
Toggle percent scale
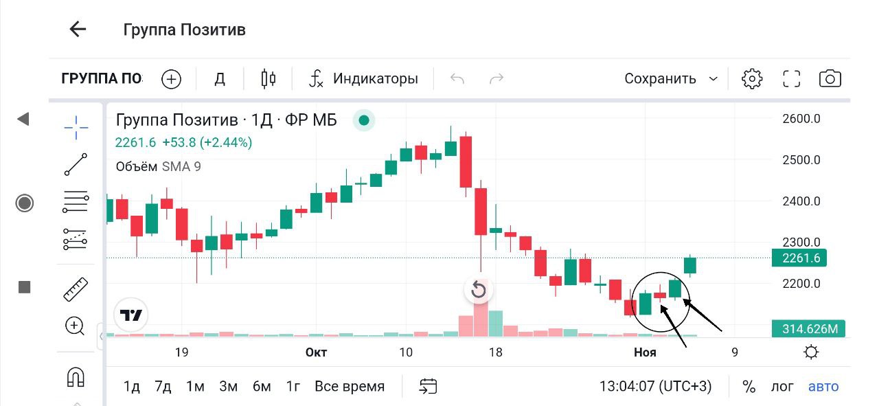(x=749, y=387)
